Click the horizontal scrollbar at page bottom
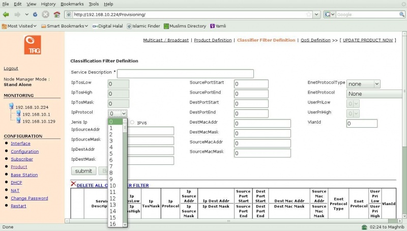 tap(229, 221)
